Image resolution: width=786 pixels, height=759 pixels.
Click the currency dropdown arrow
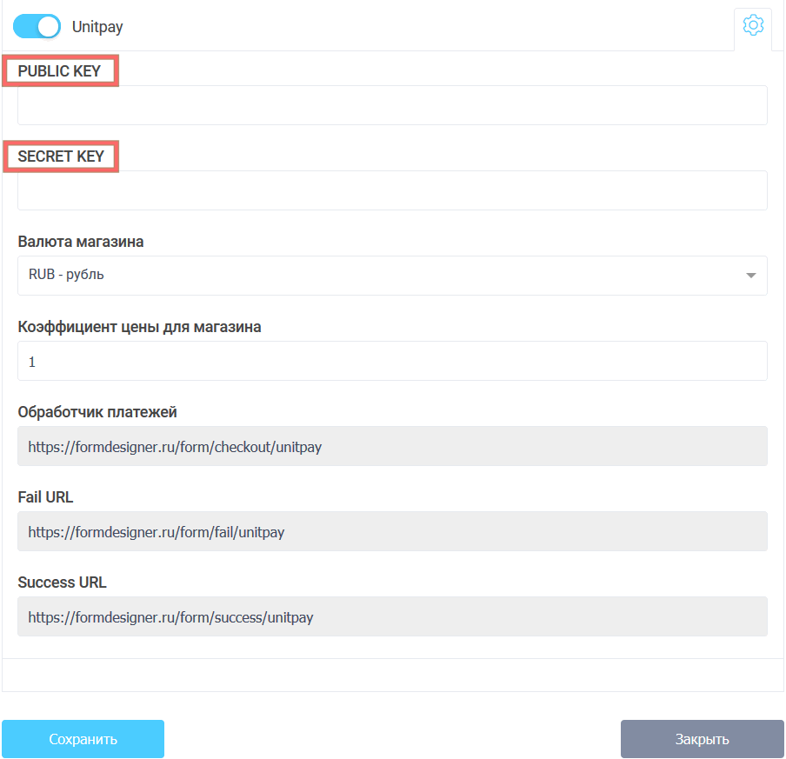point(750,276)
